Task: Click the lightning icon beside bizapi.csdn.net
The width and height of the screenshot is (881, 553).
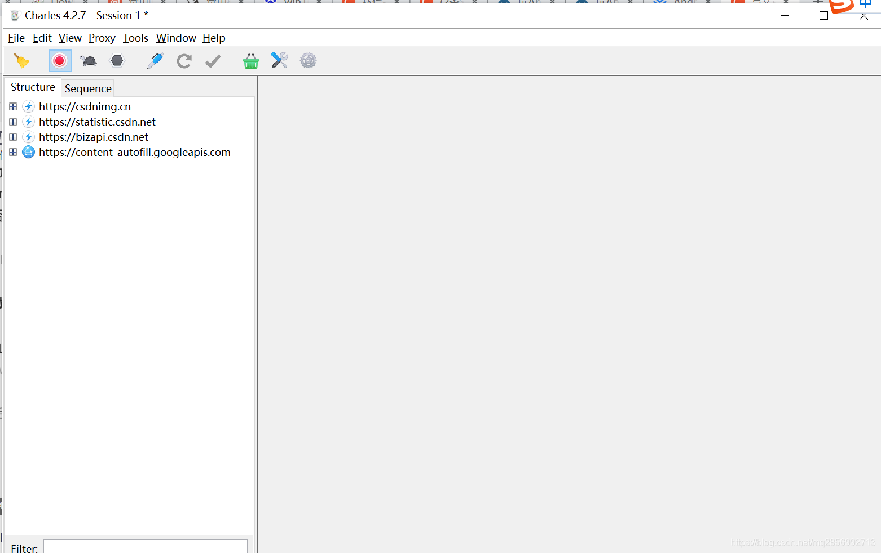Action: click(28, 137)
